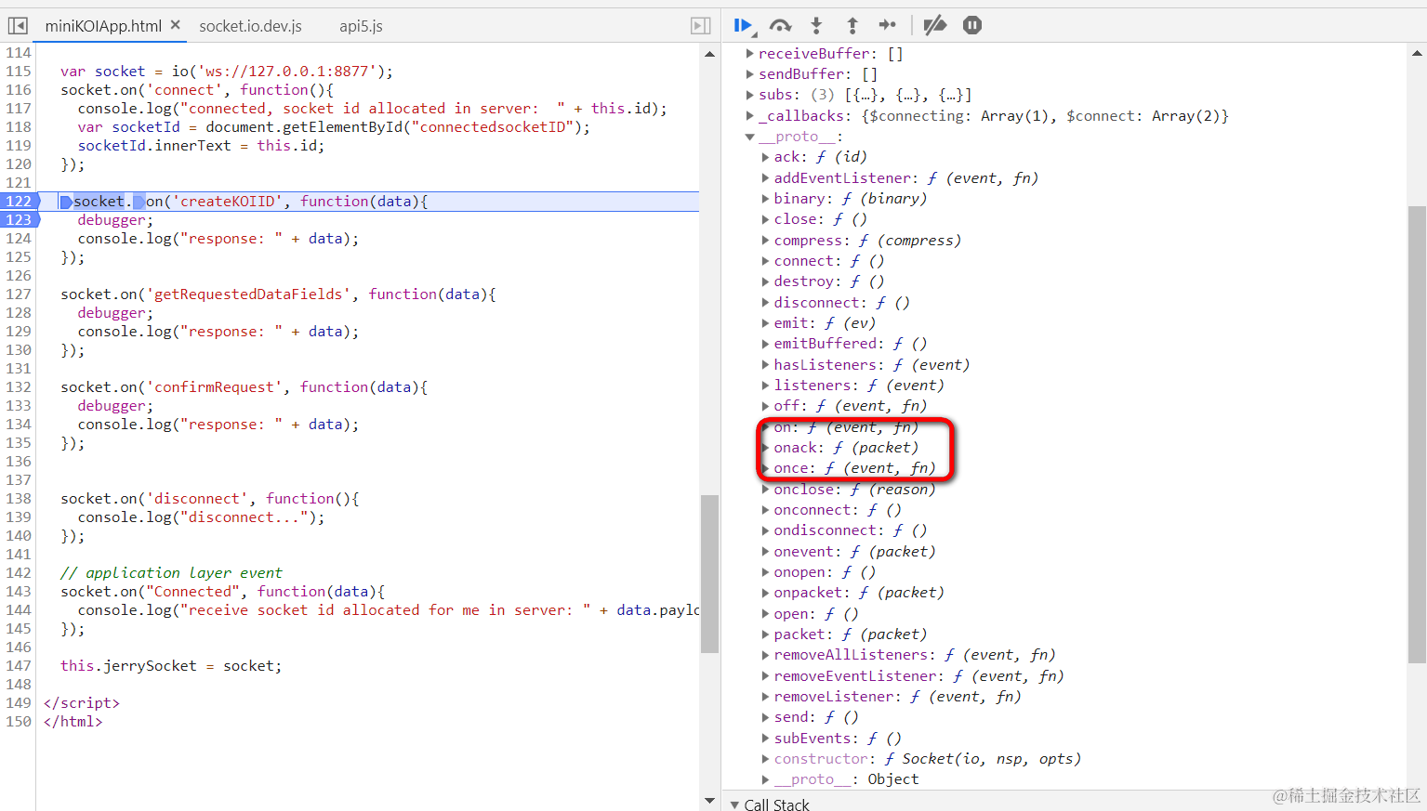Image resolution: width=1427 pixels, height=811 pixels.
Task: Toggle pause on exceptions
Action: pos(972,25)
